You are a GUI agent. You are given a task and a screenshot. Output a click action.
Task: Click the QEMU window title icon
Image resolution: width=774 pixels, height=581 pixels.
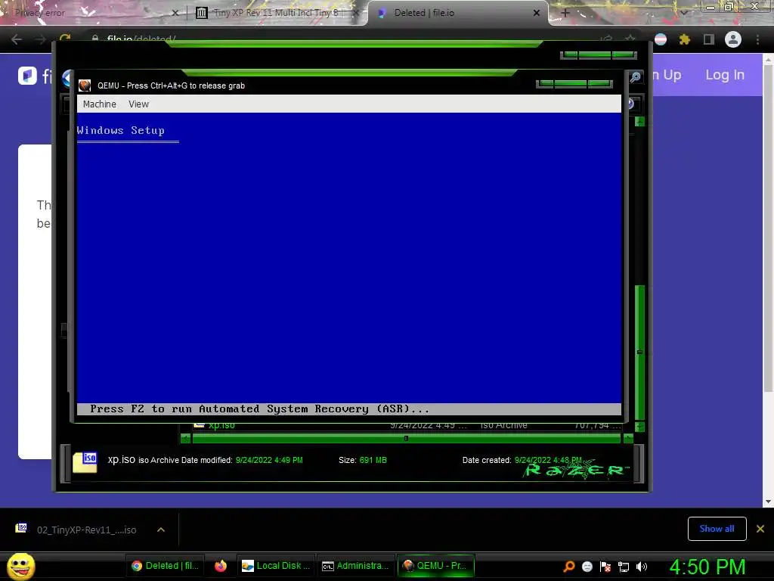pos(85,85)
